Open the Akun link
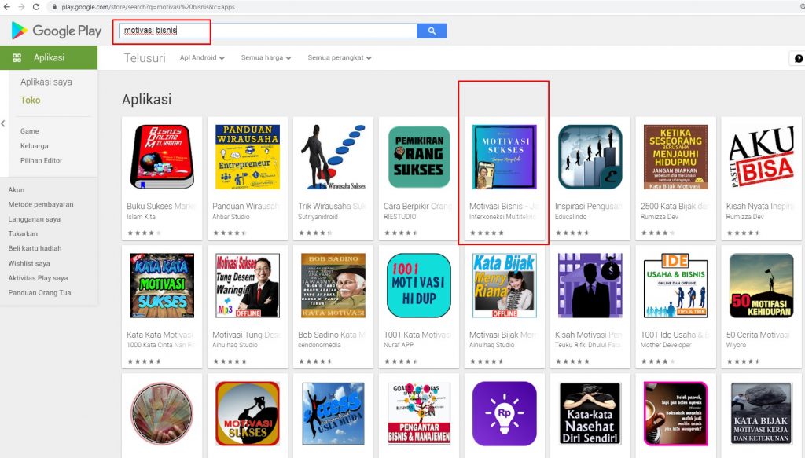Screen dimensions: 805x458 tap(17, 190)
